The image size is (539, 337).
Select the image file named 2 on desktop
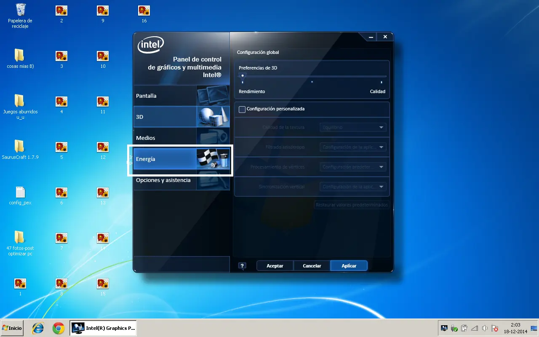(61, 13)
